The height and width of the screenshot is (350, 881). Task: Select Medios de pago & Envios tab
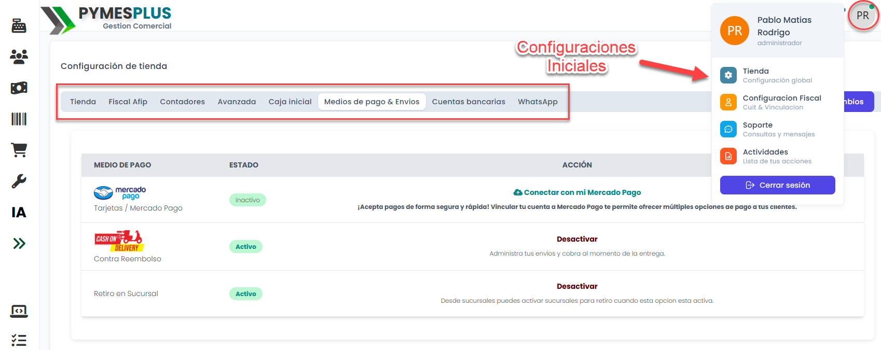tap(371, 102)
